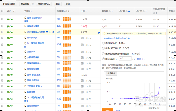
Task: Click the copy icon in 休闲套装夏天女款 row
Action: (x=47, y=32)
